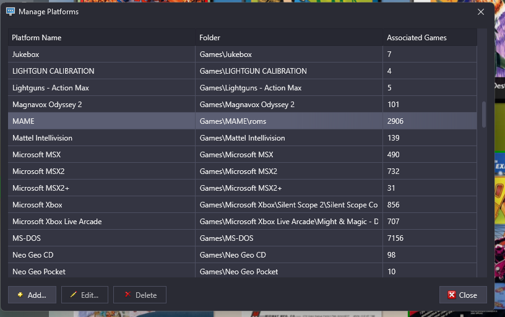Close the Manage Platforms dialog with X
Viewport: 505px width, 317px height.
[x=480, y=12]
